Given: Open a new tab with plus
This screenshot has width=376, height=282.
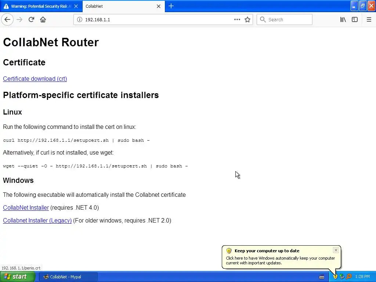Looking at the screenshot, I should click(171, 6).
